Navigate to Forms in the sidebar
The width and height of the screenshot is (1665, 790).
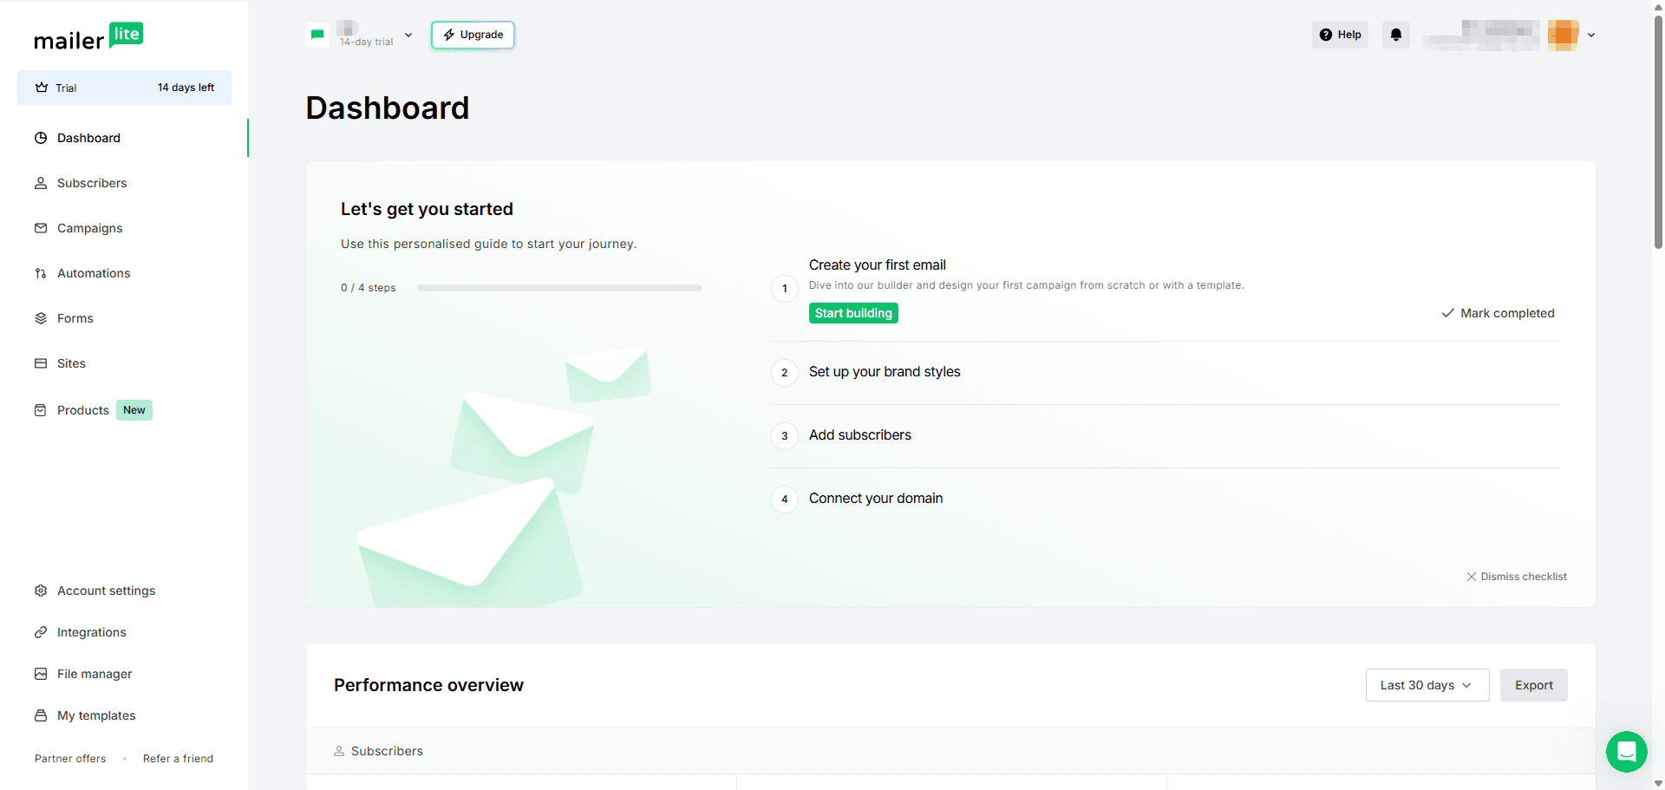click(x=75, y=318)
